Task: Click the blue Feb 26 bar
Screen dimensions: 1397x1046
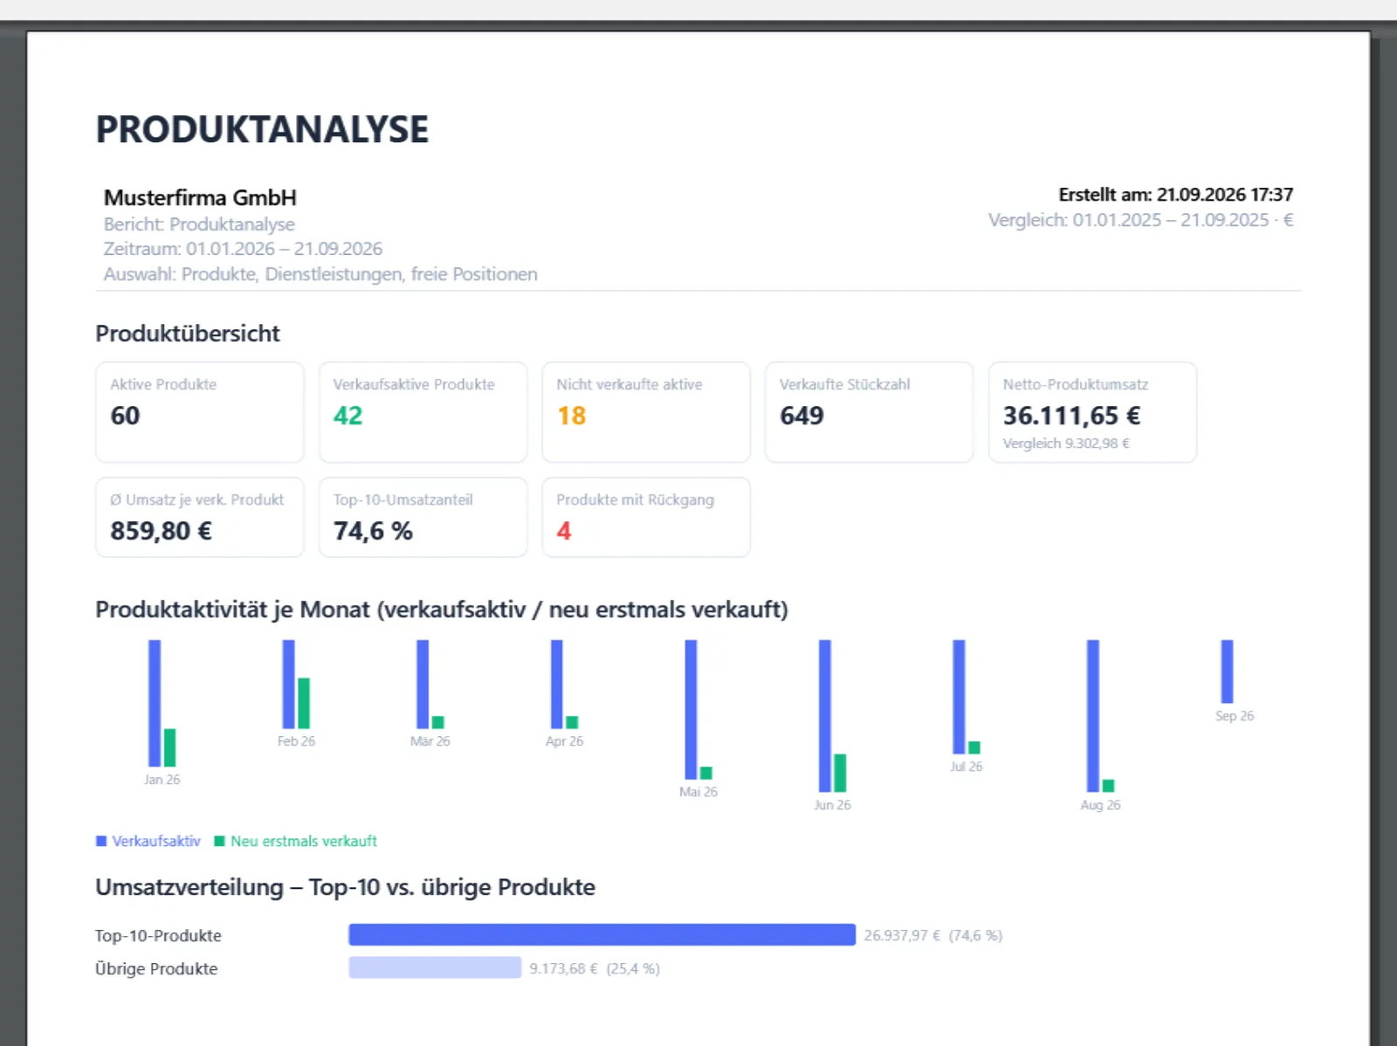Action: (x=289, y=684)
